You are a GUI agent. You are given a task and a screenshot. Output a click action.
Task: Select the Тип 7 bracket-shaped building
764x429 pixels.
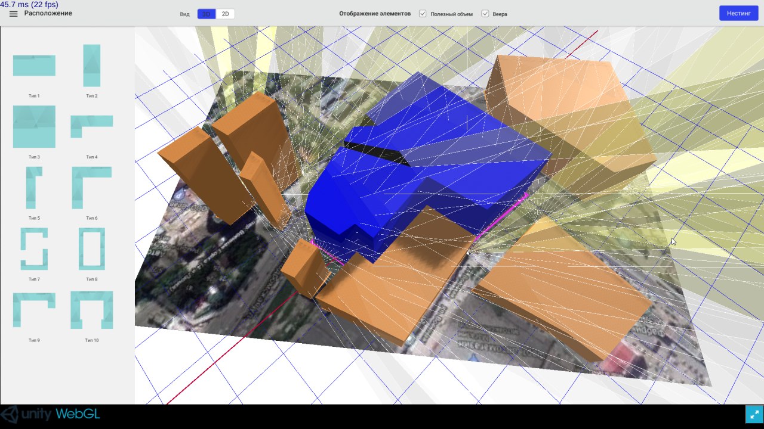tap(34, 248)
